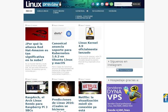Click the Search input field

[x=123, y=4]
